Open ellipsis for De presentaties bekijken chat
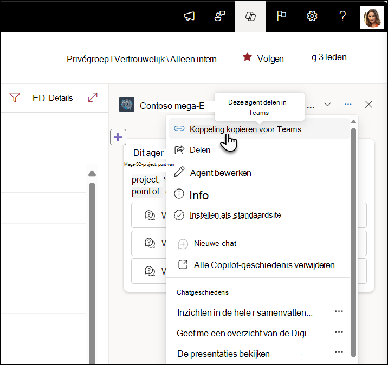 339,351
